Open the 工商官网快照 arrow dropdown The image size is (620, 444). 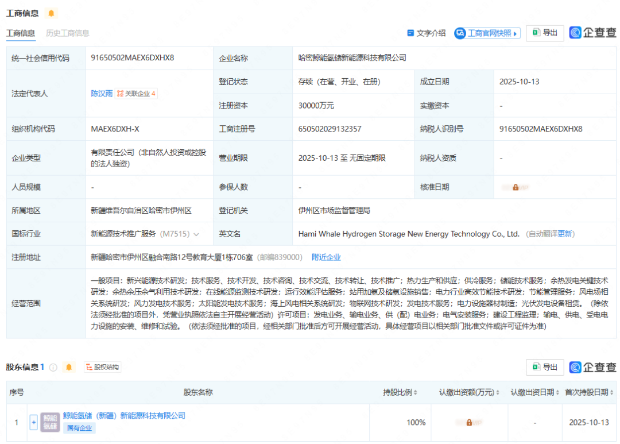click(516, 33)
